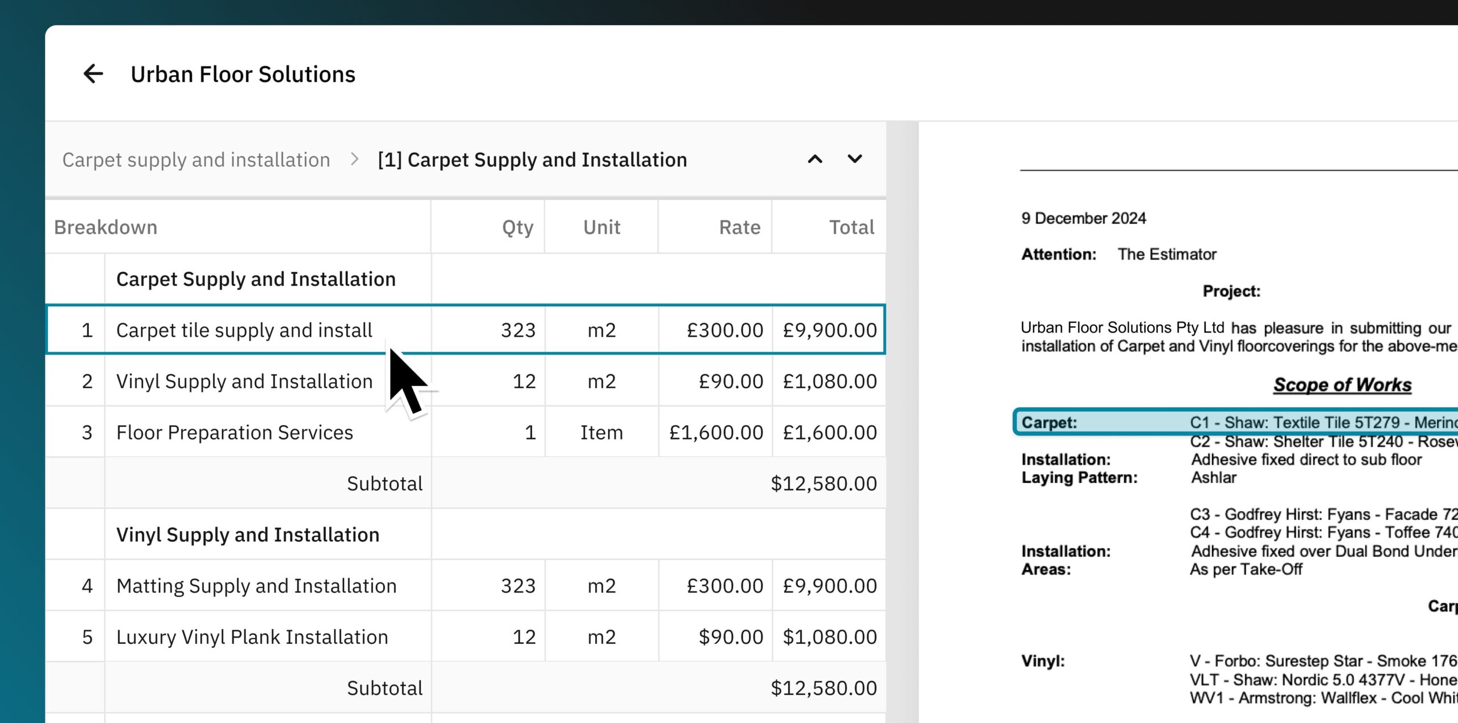Select the Vinyl Supply and Installation section header
The image size is (1458, 723).
(248, 534)
